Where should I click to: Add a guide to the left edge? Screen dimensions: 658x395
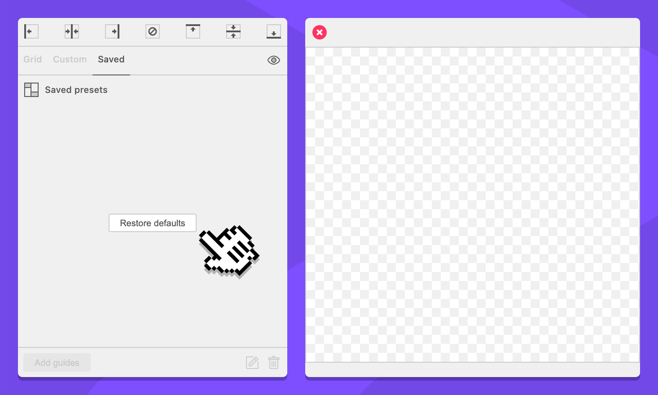click(x=31, y=31)
